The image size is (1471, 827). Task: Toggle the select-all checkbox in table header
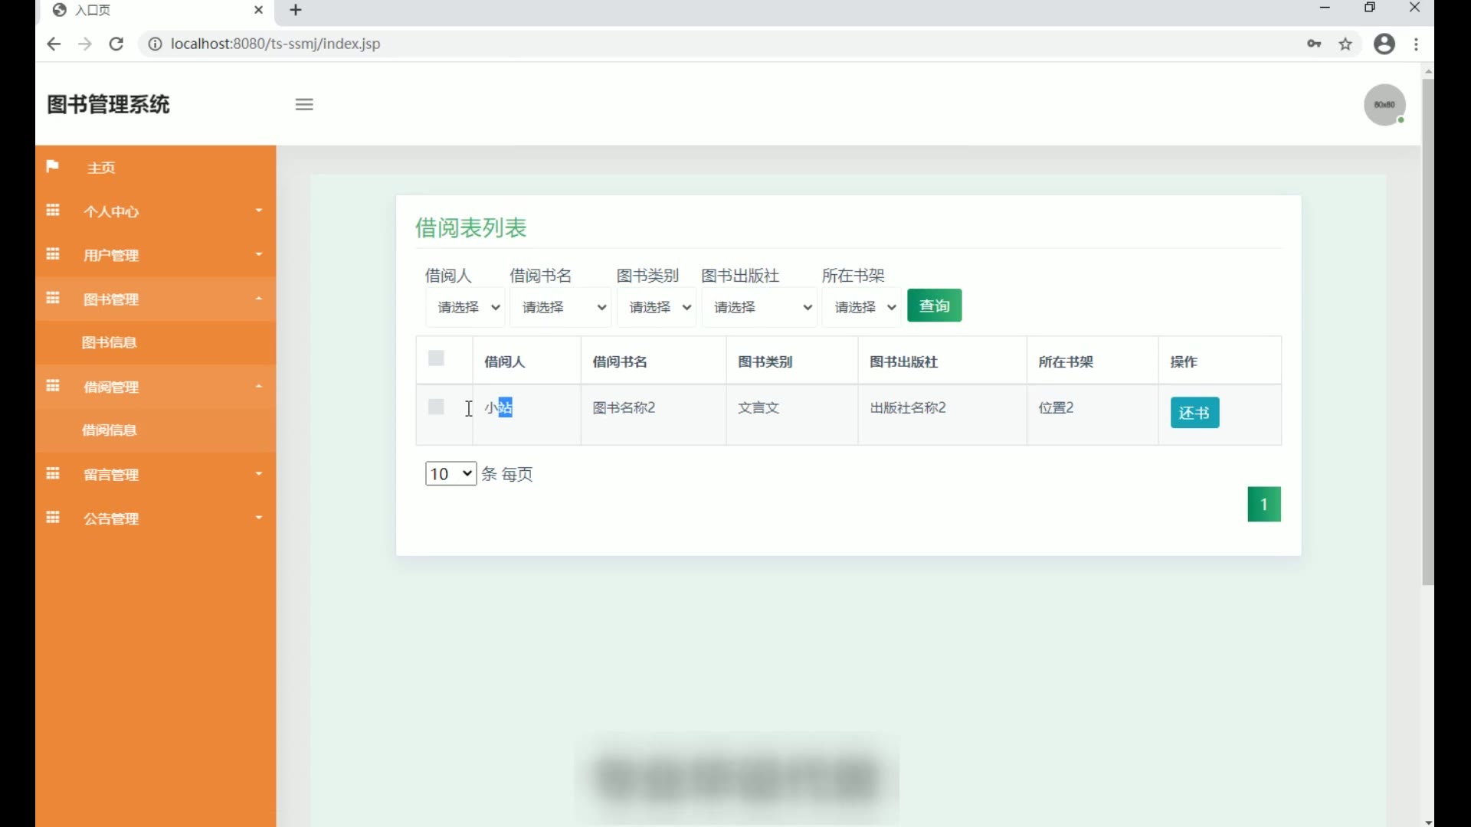coord(436,358)
